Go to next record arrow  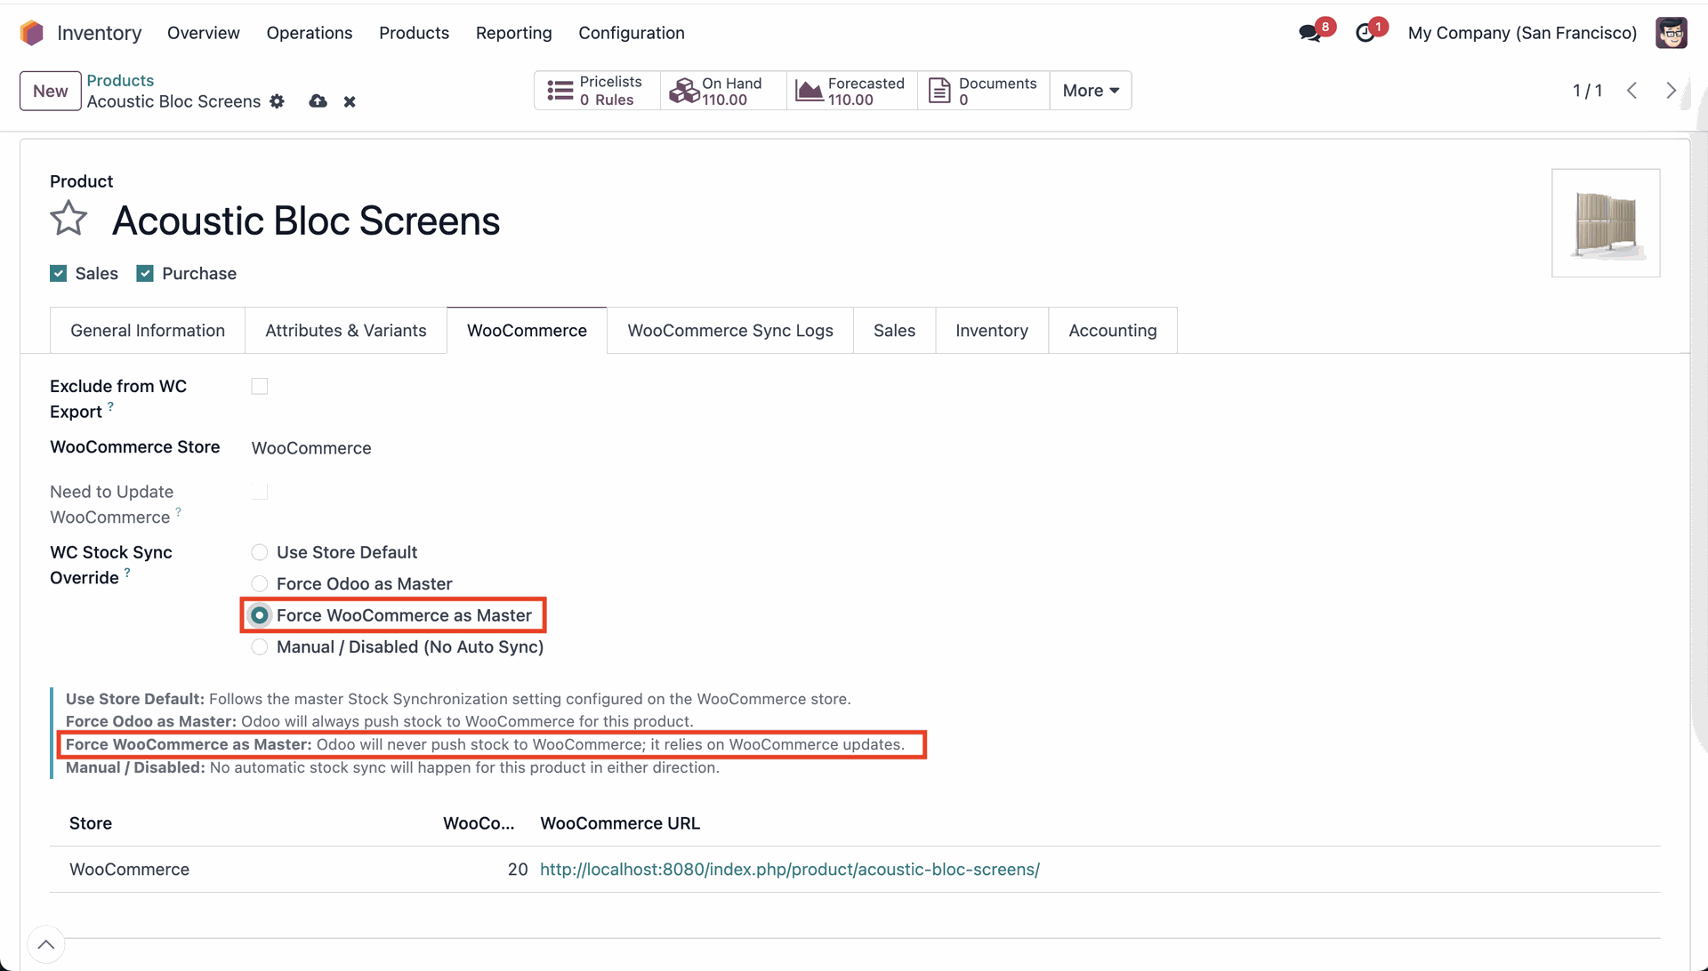pos(1671,91)
